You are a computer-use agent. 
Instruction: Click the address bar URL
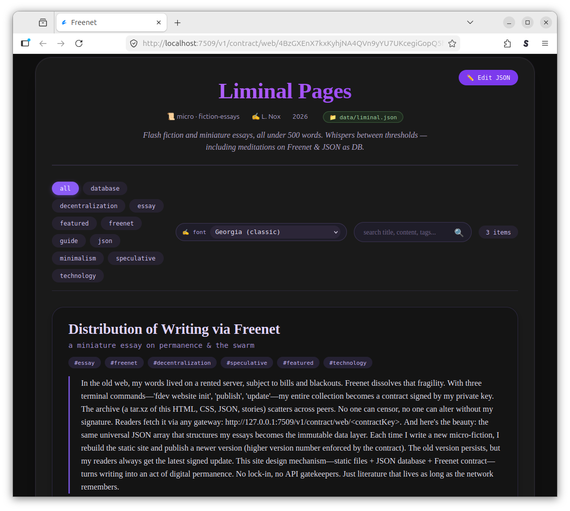point(292,43)
